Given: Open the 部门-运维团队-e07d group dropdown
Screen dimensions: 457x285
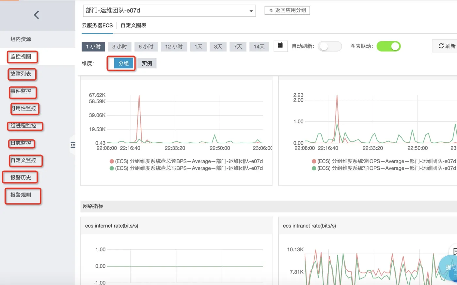Looking at the screenshot, I should pos(169,11).
